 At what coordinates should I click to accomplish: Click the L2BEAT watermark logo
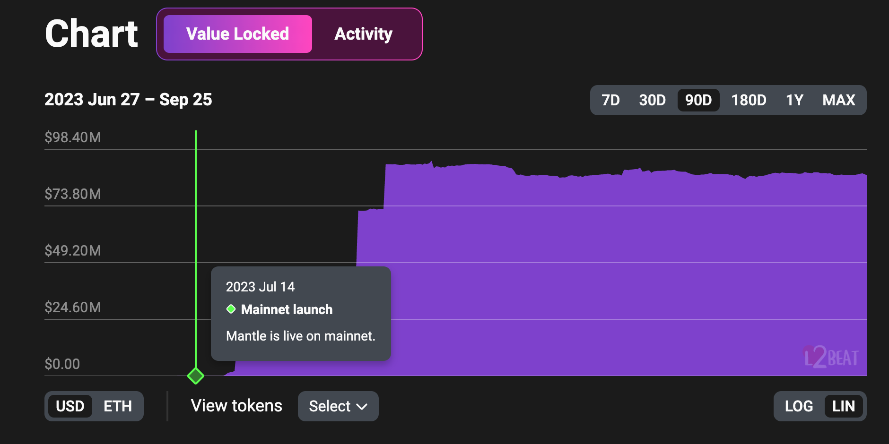(831, 357)
